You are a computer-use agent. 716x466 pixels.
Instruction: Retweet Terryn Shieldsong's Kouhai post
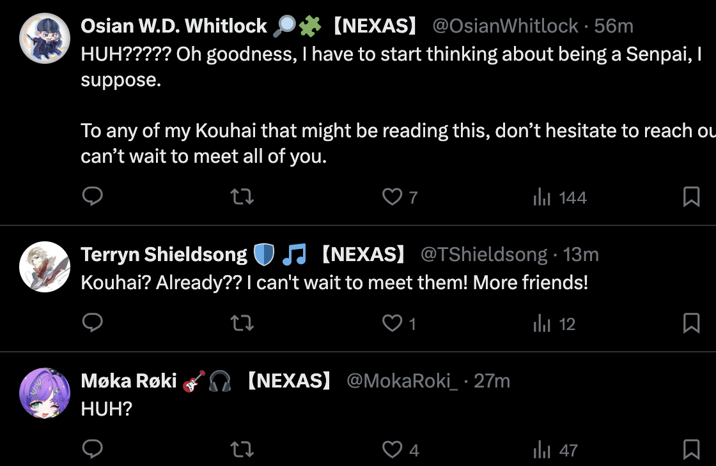[x=242, y=324]
